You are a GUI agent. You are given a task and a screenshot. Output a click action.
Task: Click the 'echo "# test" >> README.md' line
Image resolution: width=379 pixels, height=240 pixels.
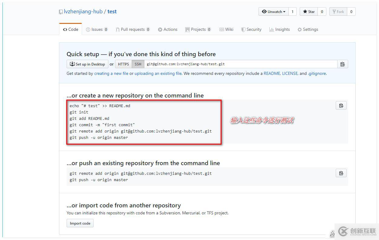[x=100, y=106]
